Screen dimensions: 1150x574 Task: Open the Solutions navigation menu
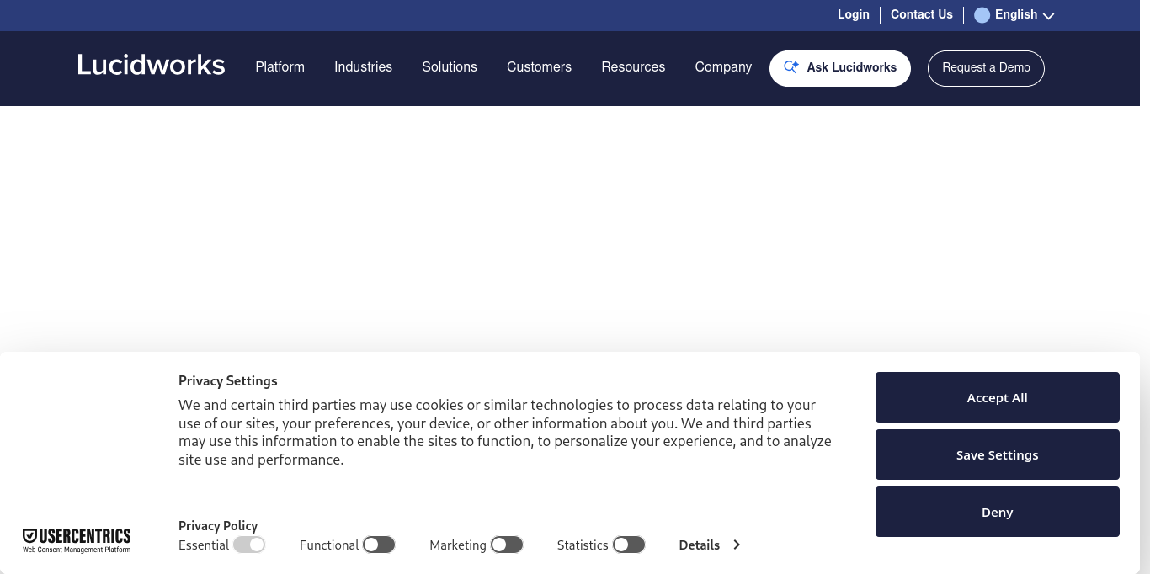[449, 66]
